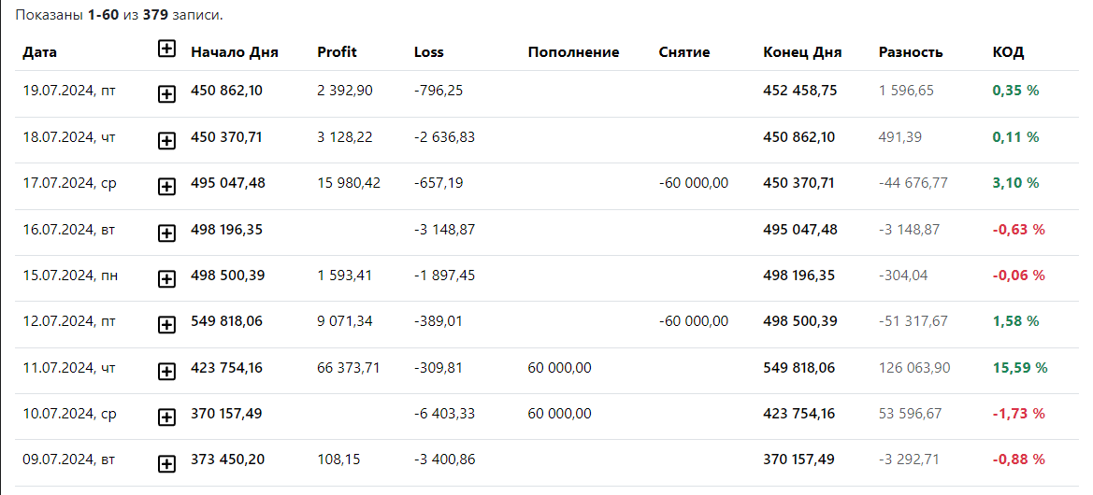Expand the 16.07.2024 row plus icon
Viewport: 1093px width, 495px height.
click(x=166, y=233)
